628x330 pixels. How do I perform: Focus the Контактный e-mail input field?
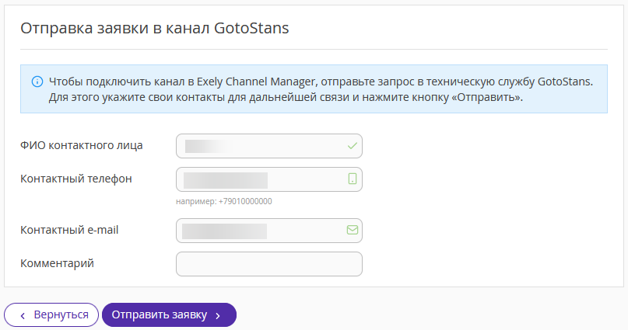pos(269,231)
